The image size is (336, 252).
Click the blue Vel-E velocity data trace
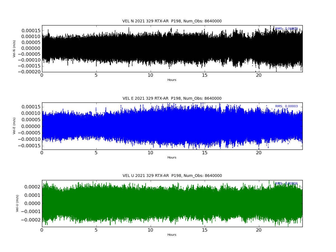172,126
